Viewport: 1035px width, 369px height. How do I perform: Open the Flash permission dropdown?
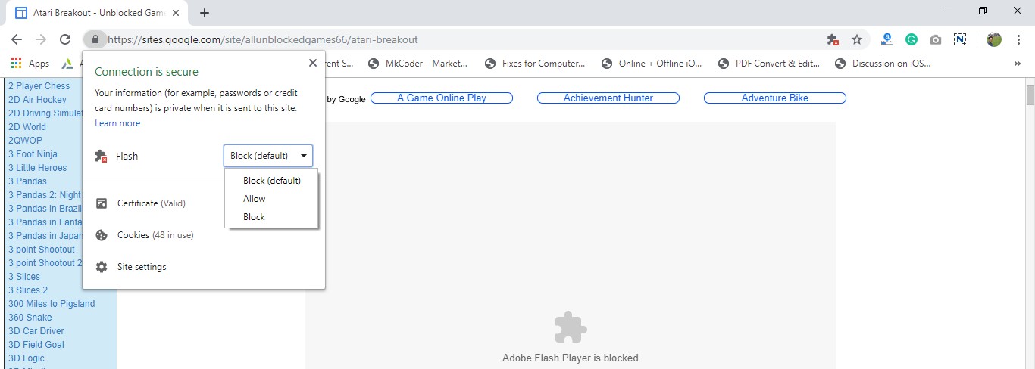coord(268,156)
